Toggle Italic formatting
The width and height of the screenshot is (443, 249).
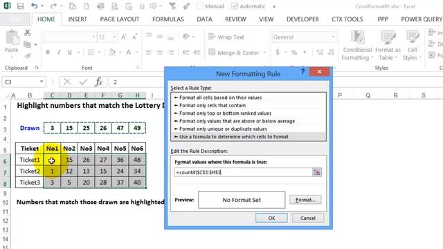[x=59, y=53]
